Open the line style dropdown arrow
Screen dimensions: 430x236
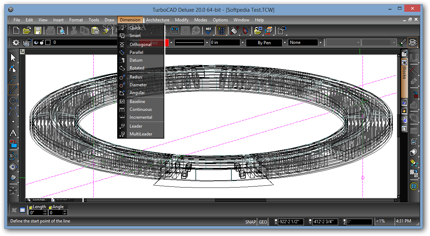[207, 42]
